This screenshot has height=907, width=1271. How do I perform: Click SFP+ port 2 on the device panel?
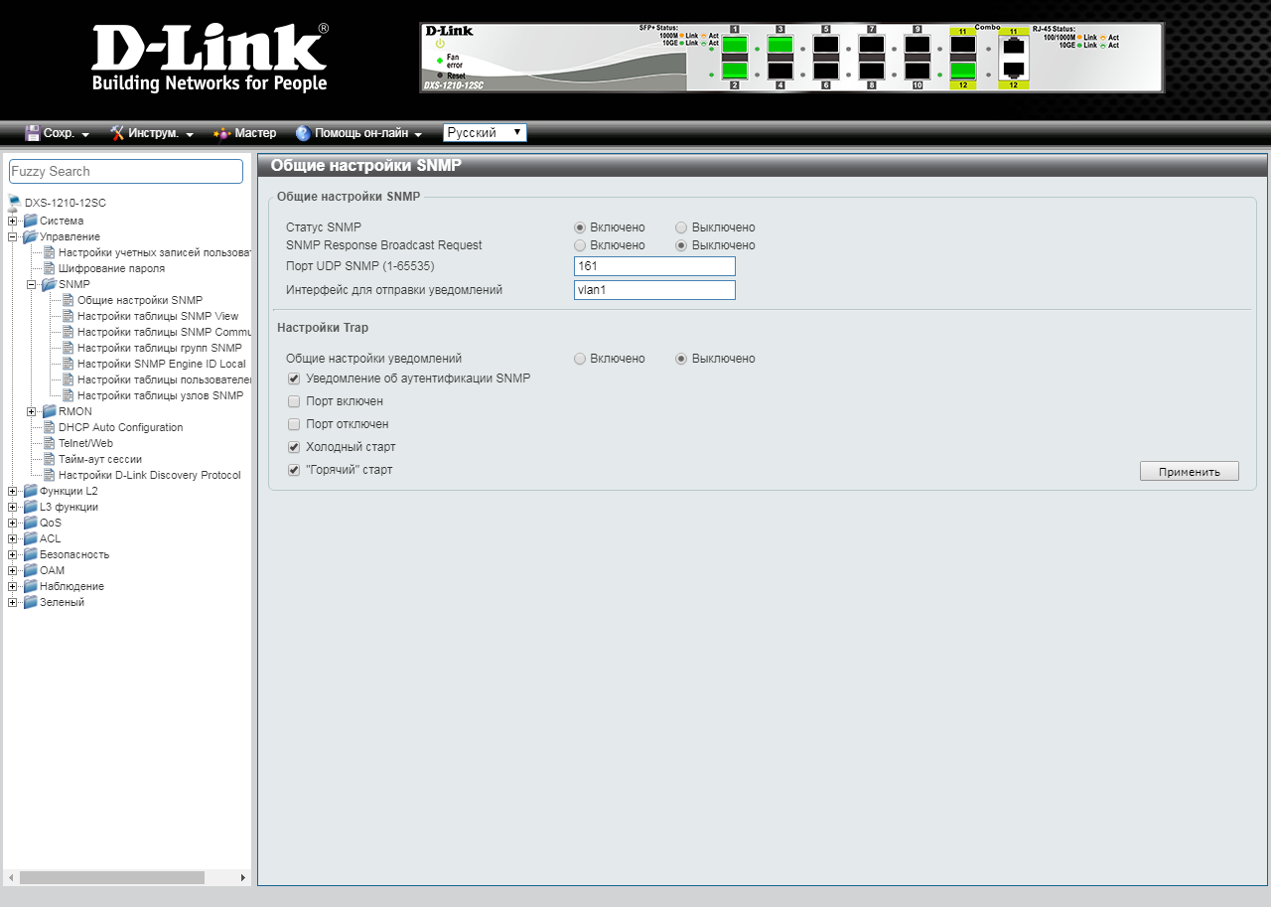click(735, 72)
